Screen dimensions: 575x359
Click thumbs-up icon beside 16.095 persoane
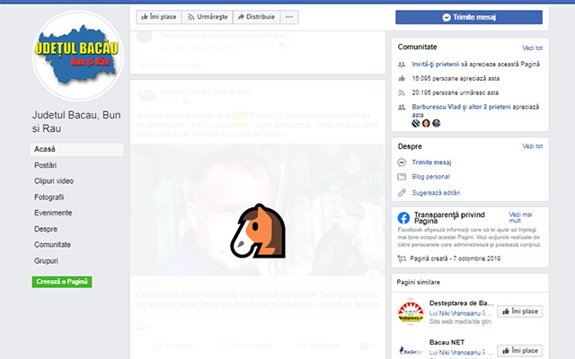pyautogui.click(x=402, y=78)
